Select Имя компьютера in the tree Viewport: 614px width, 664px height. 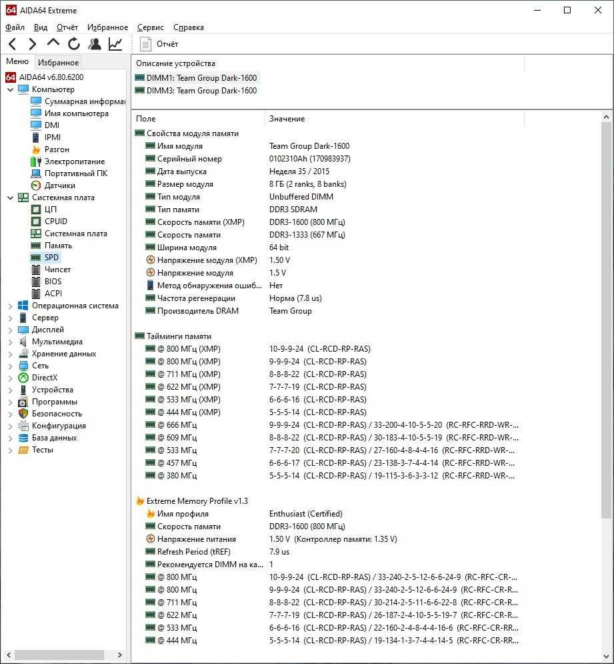[77, 113]
